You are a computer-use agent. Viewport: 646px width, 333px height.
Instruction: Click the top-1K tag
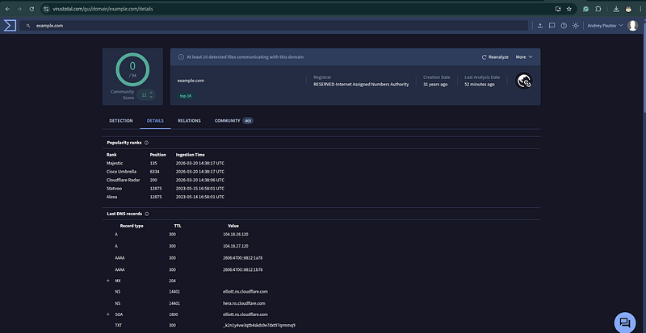point(186,96)
